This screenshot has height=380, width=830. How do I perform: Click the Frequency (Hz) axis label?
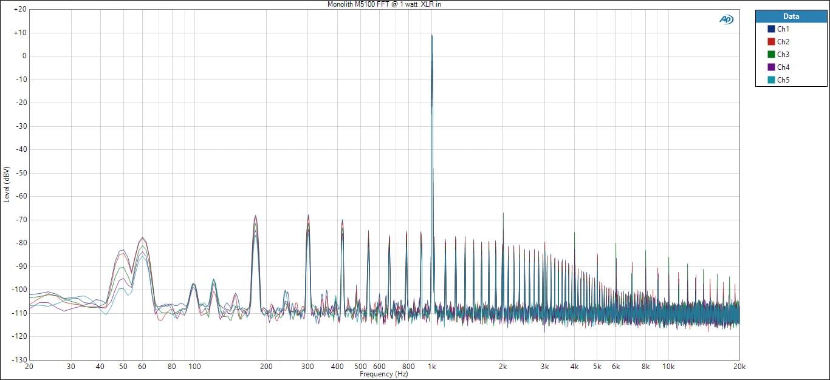click(384, 375)
